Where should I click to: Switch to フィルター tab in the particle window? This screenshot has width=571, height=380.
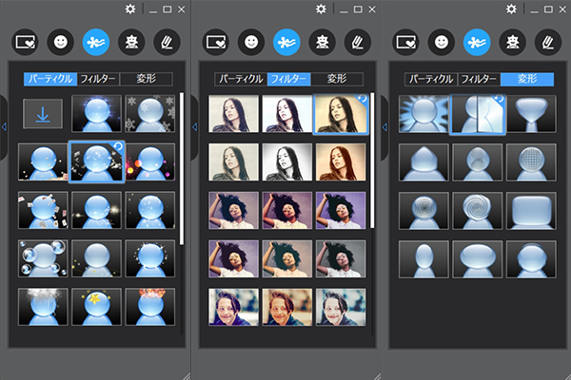coord(99,80)
